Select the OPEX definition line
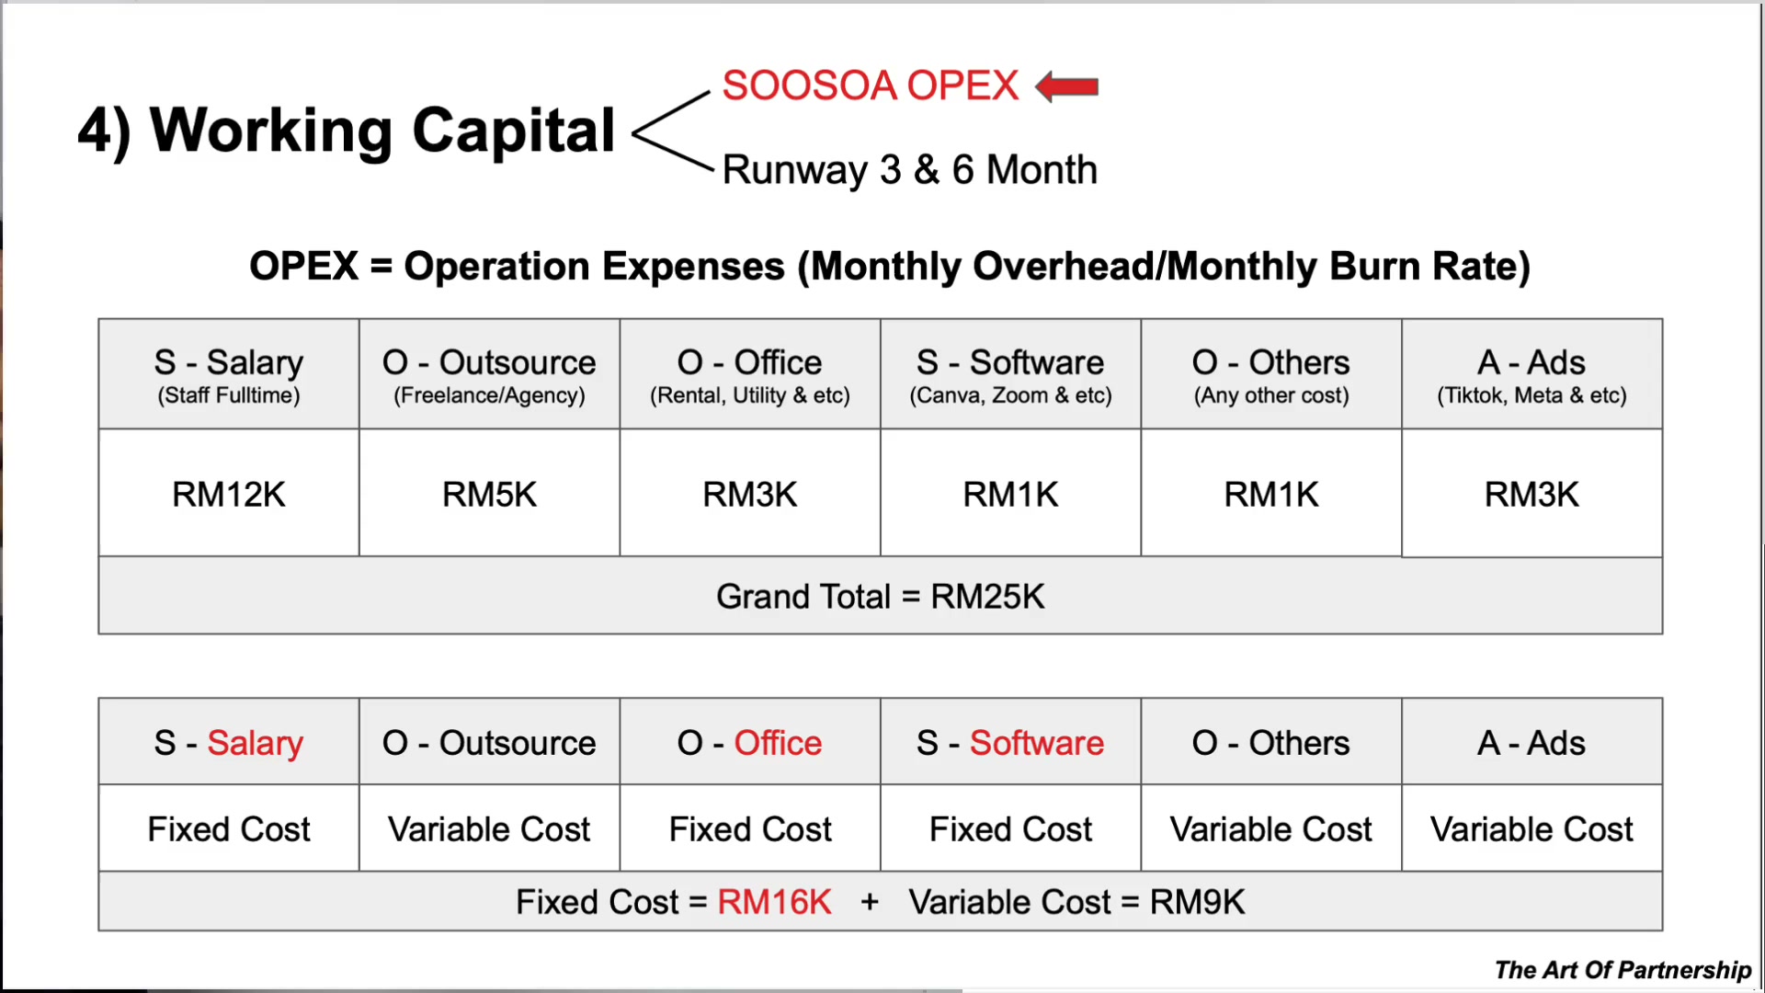This screenshot has width=1765, height=993. click(890, 267)
